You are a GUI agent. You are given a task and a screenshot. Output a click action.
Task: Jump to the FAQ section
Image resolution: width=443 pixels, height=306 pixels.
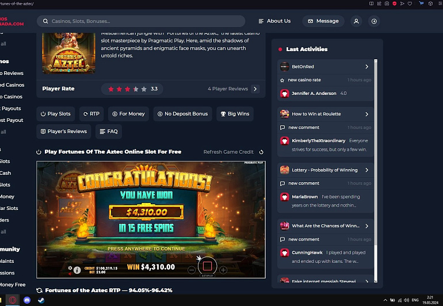pyautogui.click(x=109, y=131)
